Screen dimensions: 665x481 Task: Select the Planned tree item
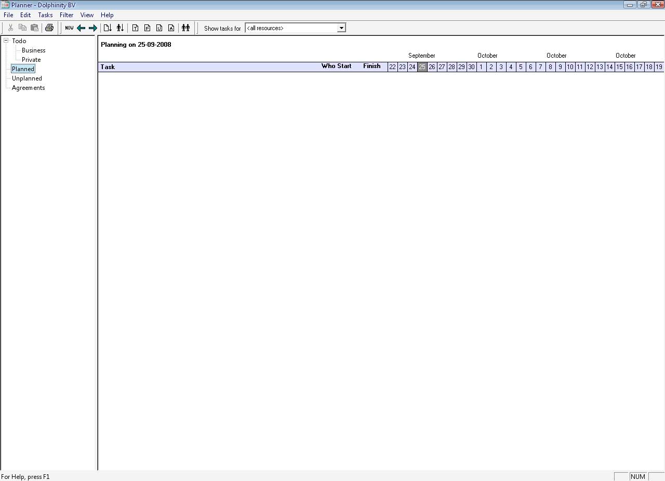(23, 69)
